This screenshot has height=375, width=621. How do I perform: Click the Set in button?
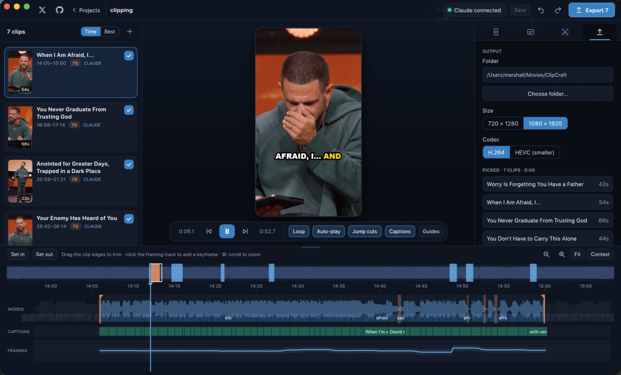pyautogui.click(x=18, y=254)
